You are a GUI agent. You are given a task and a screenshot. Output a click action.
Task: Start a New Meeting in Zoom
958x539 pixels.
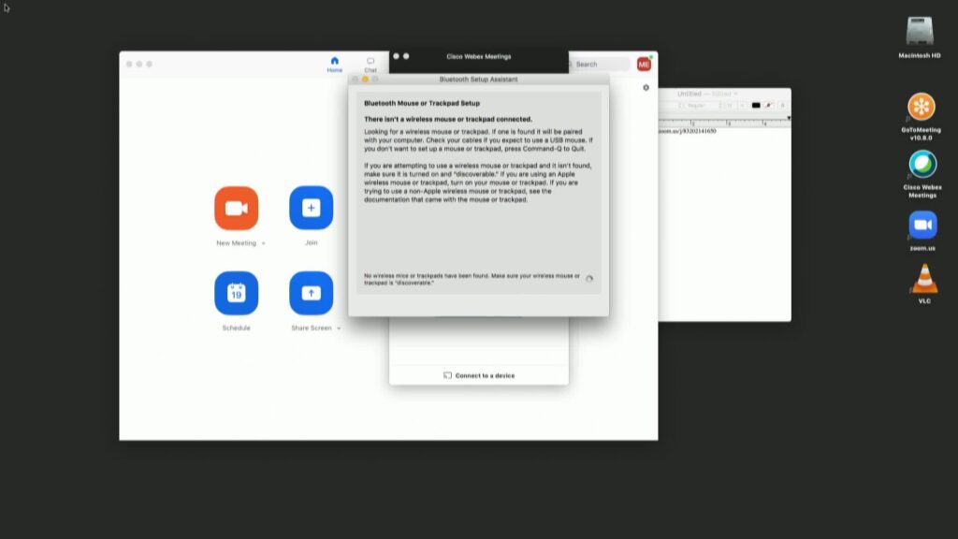[x=237, y=209]
